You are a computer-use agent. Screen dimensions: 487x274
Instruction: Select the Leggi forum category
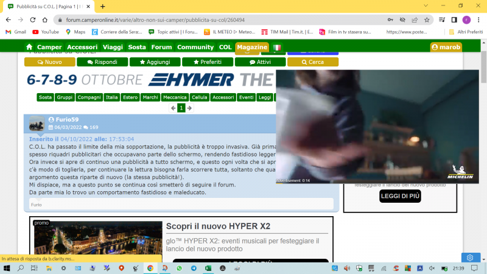tap(265, 97)
